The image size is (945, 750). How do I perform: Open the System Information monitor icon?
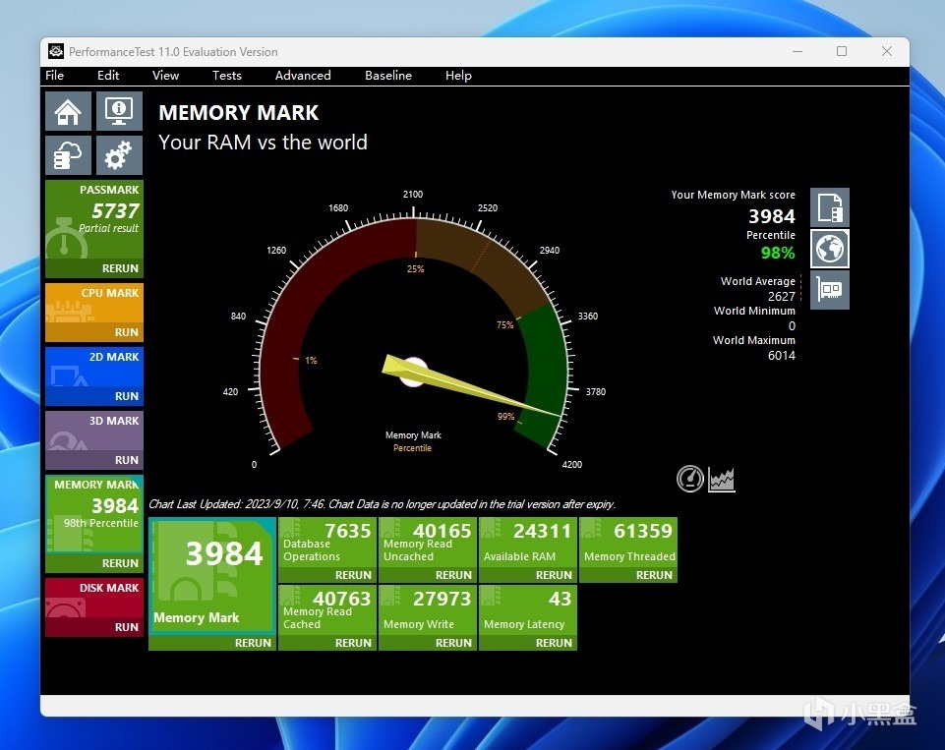point(119,111)
